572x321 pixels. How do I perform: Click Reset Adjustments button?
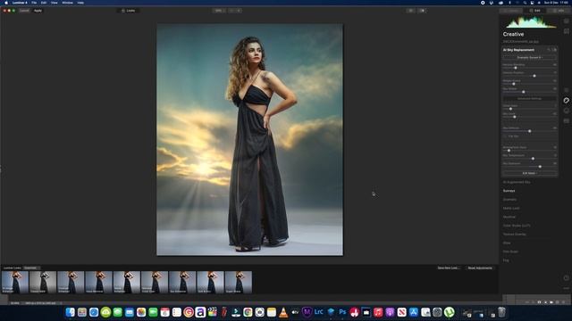click(480, 267)
